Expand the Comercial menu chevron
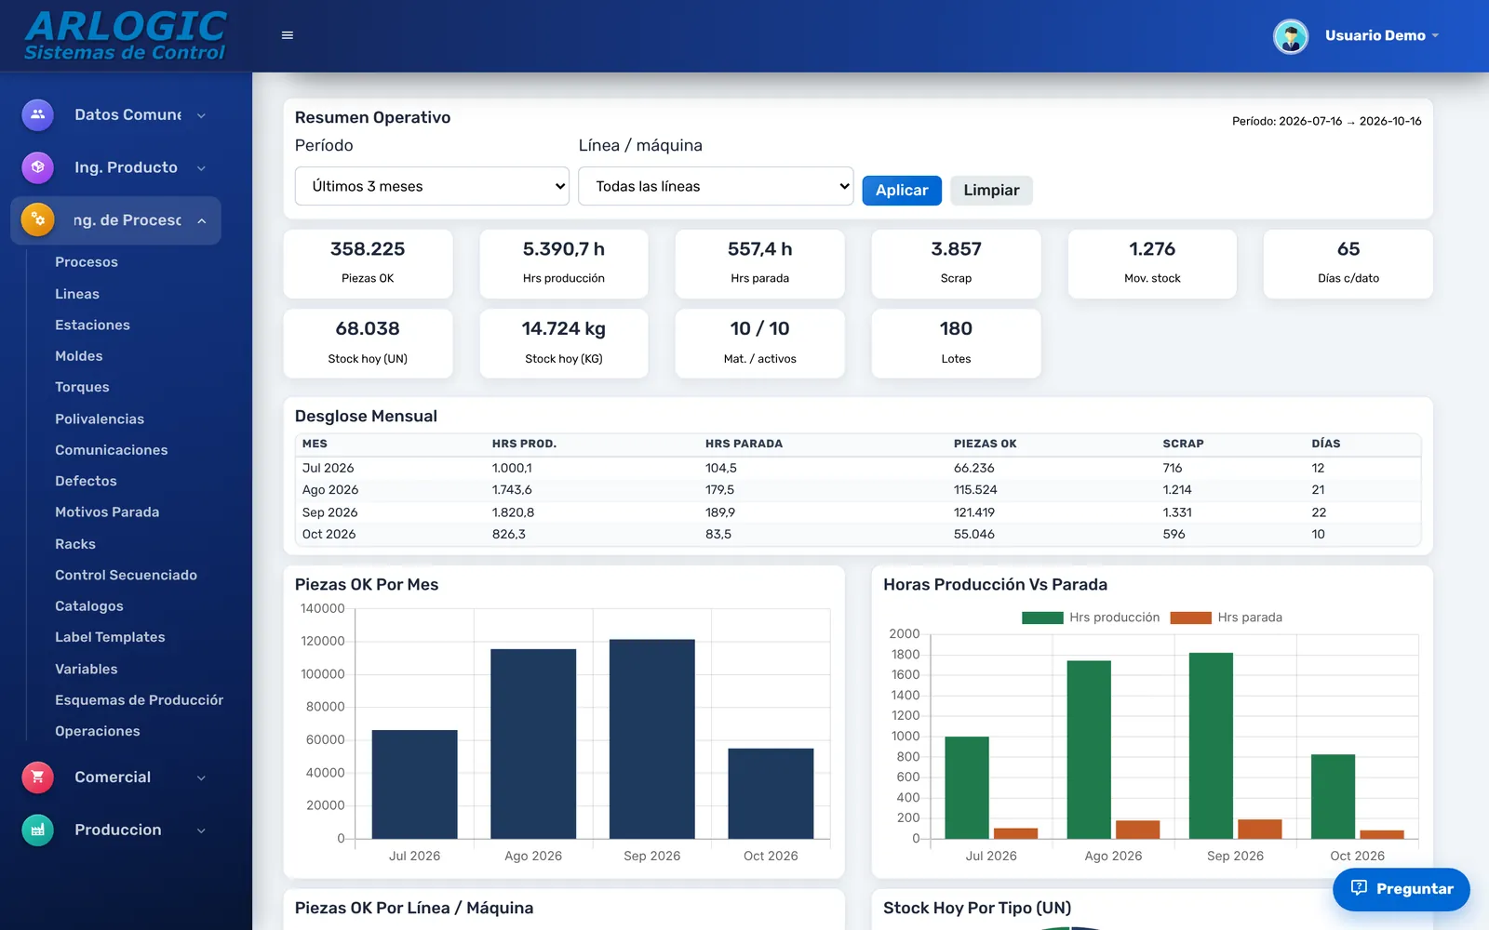 tap(201, 777)
